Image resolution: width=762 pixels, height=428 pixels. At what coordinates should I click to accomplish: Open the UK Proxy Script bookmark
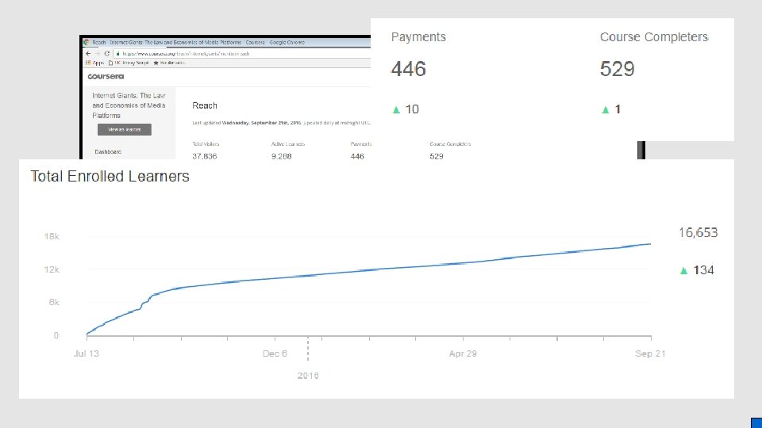(129, 63)
